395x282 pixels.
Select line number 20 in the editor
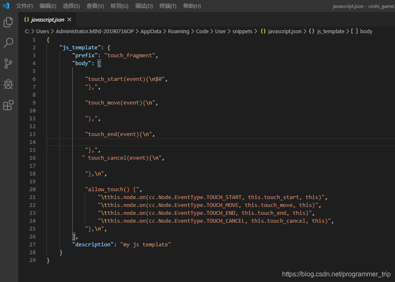coord(32,189)
